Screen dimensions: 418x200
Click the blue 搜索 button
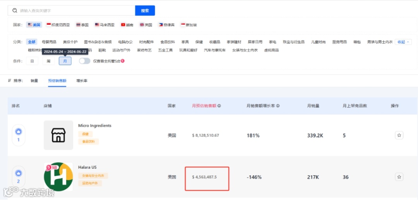tap(145, 11)
